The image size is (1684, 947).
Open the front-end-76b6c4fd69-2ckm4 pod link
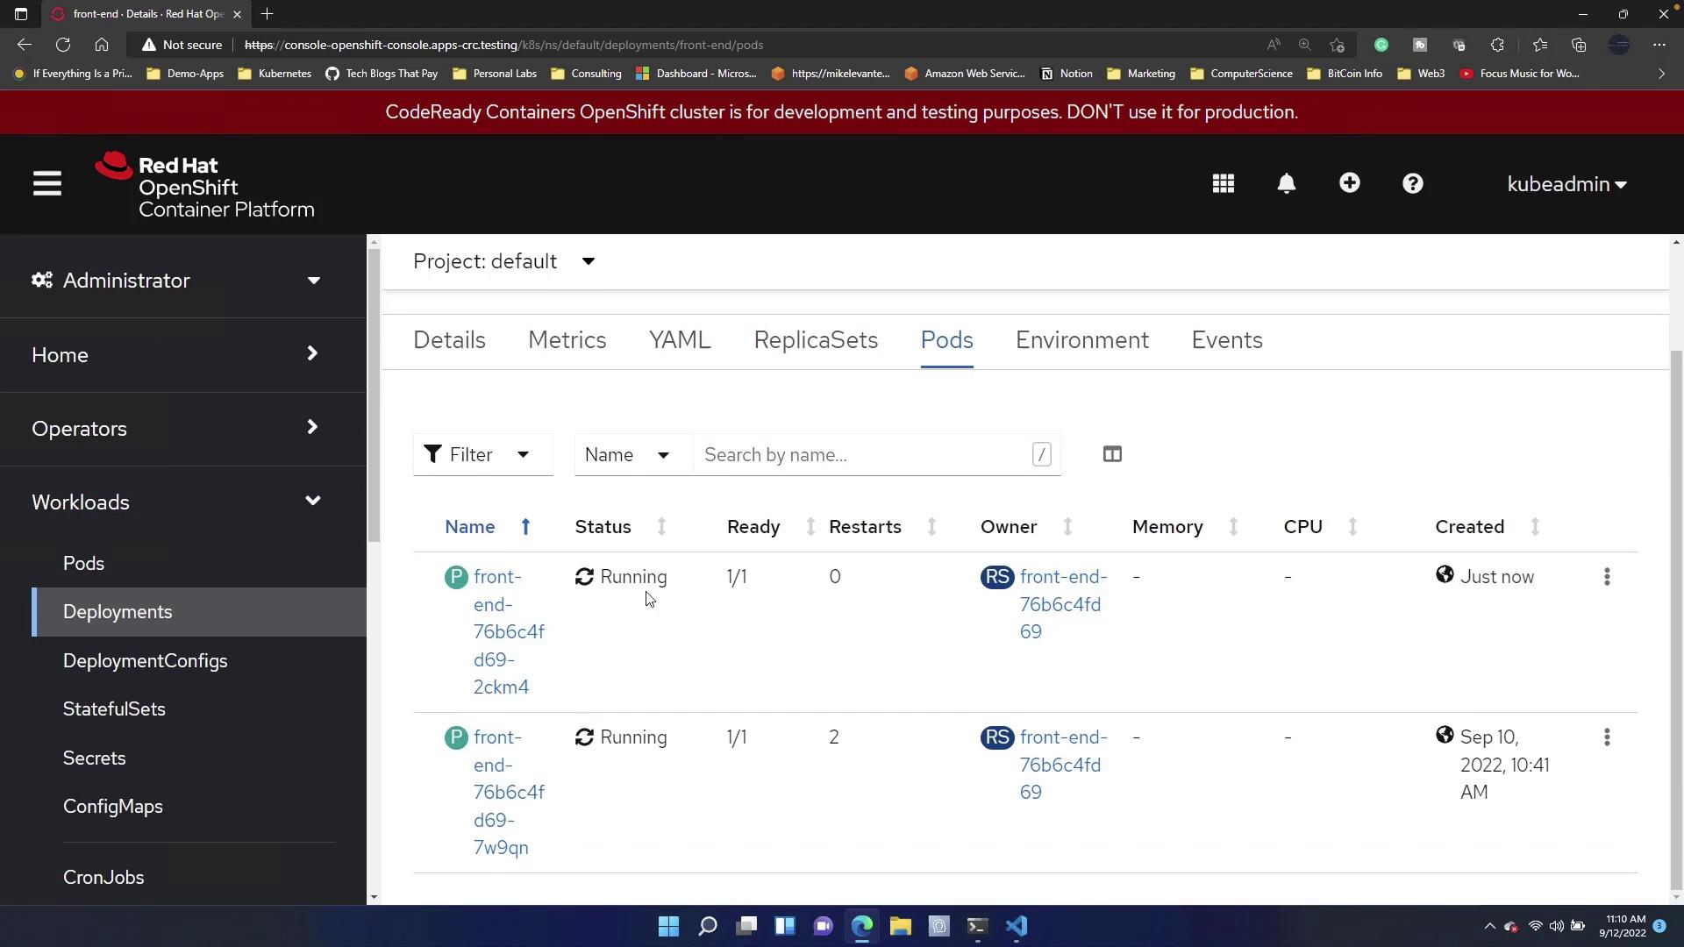[508, 631]
